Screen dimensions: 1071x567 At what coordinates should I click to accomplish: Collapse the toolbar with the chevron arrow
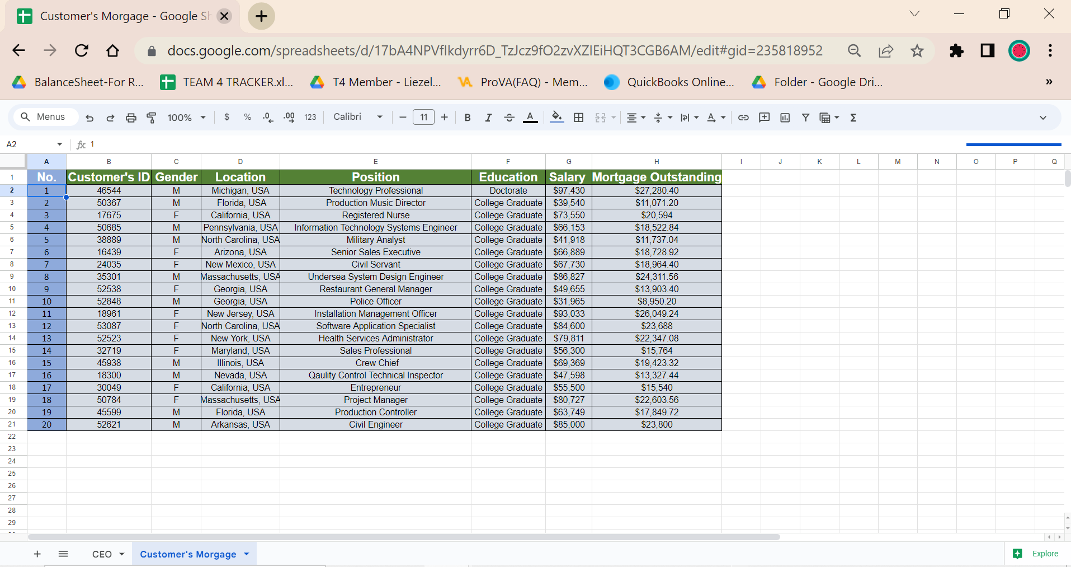(x=1043, y=118)
